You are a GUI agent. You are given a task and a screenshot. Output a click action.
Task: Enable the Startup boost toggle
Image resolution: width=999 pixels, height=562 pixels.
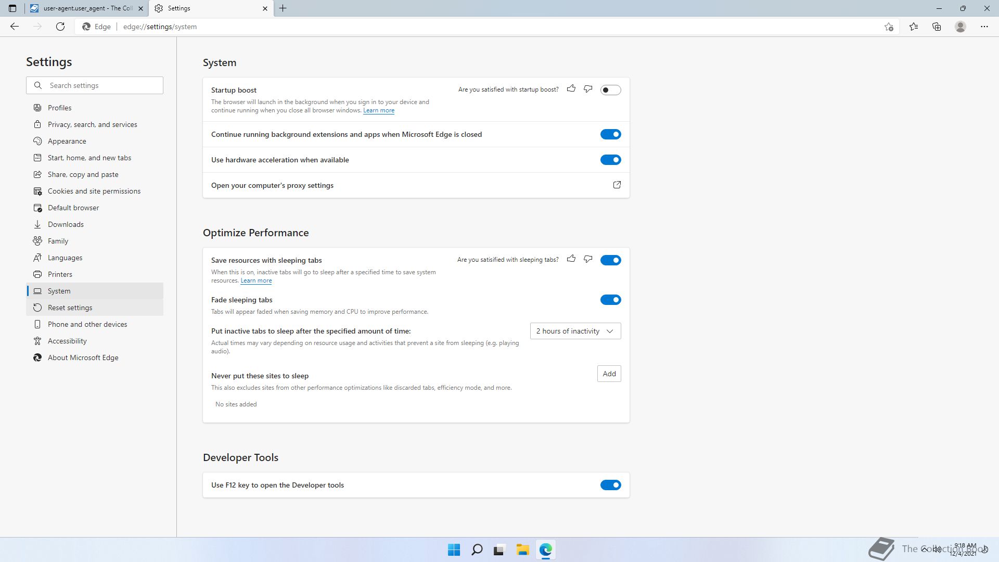(x=610, y=90)
